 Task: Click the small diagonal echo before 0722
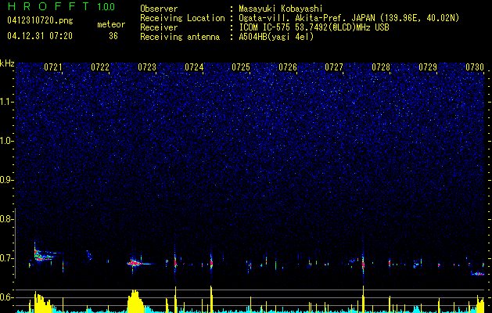[x=89, y=255]
